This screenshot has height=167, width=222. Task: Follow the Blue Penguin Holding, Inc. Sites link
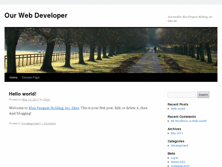[54, 108]
